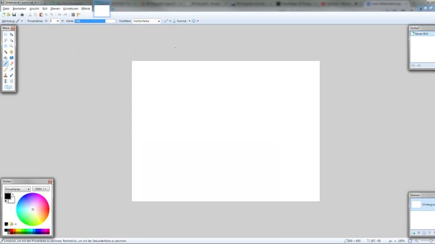Open the Normal blend mode dropdown

tap(182, 21)
